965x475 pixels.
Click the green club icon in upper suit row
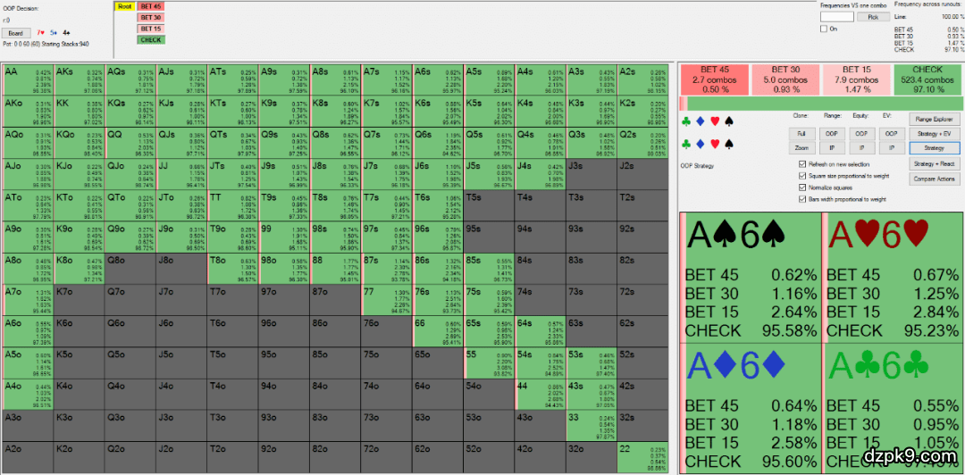tap(685, 121)
